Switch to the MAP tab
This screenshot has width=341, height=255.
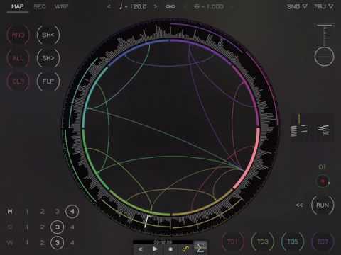(x=17, y=6)
